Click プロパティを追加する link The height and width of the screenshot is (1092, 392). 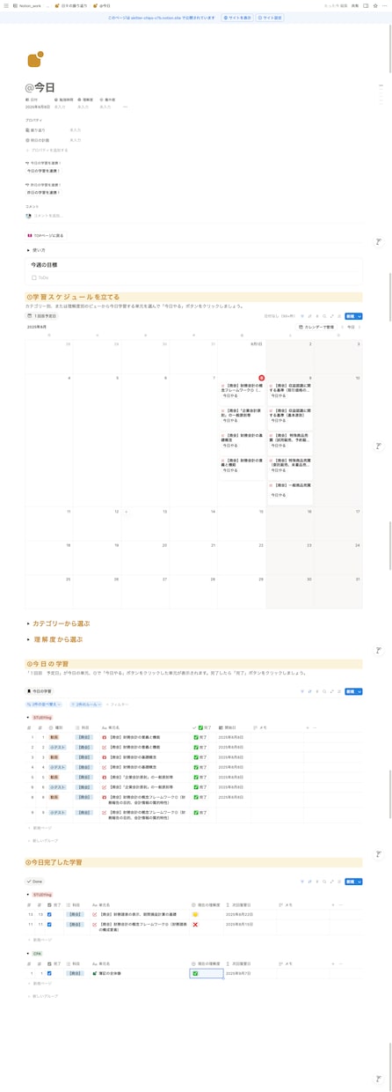48,151
